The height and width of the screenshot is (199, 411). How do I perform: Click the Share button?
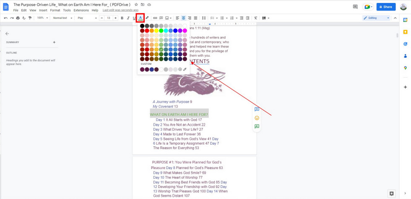pos(386,7)
